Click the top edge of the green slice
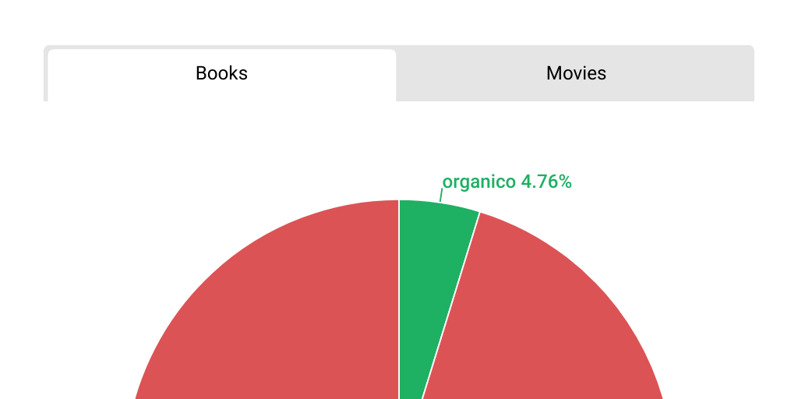This screenshot has height=399, width=798. point(436,203)
